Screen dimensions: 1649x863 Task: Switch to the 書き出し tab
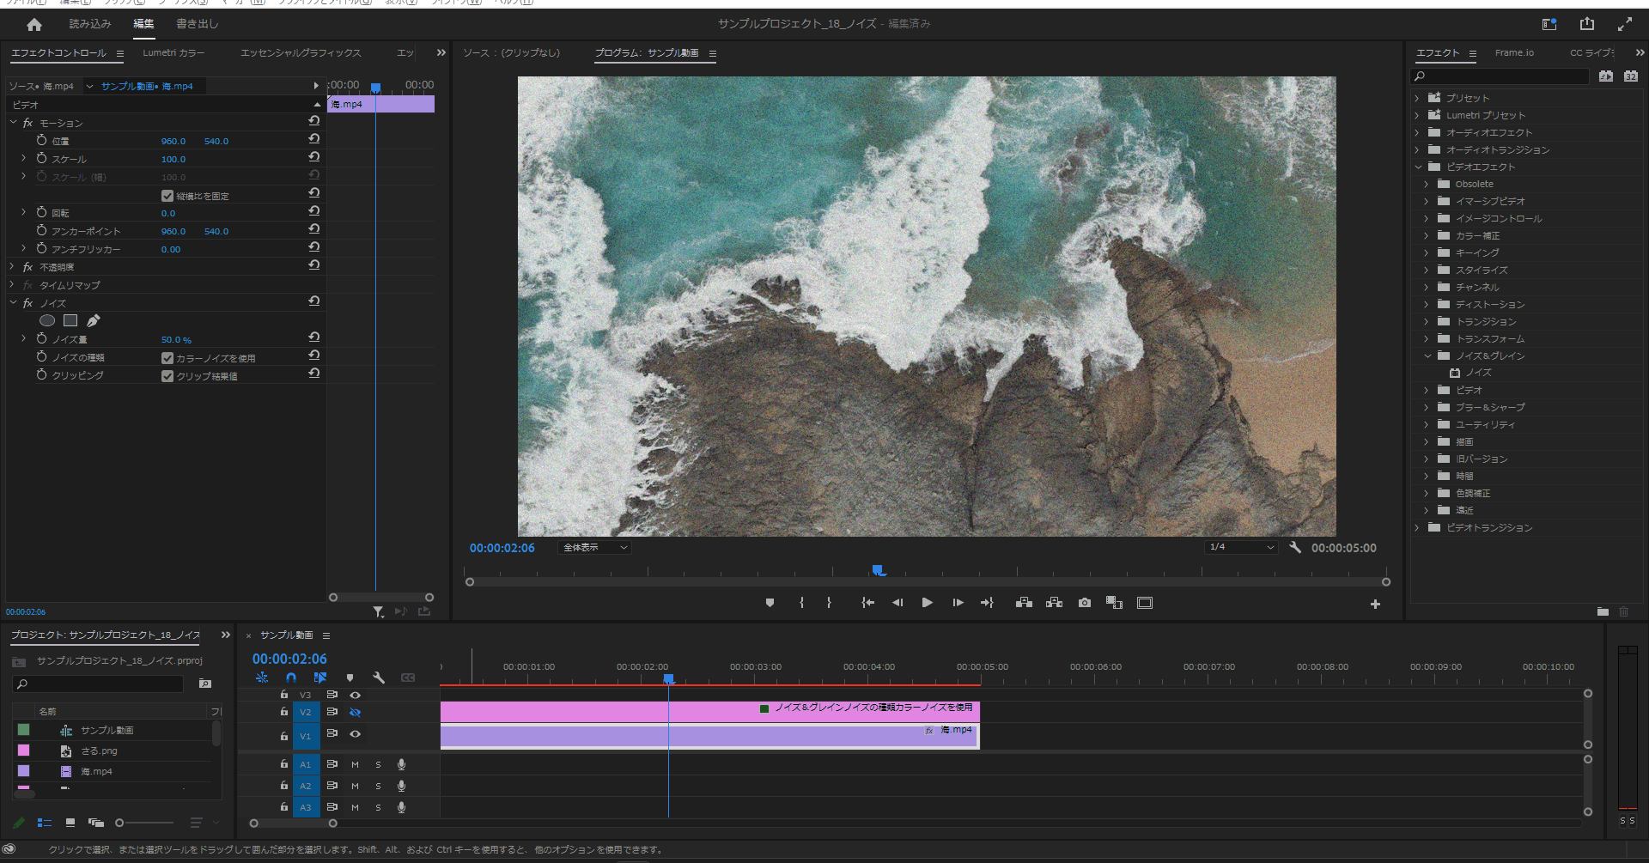click(197, 24)
